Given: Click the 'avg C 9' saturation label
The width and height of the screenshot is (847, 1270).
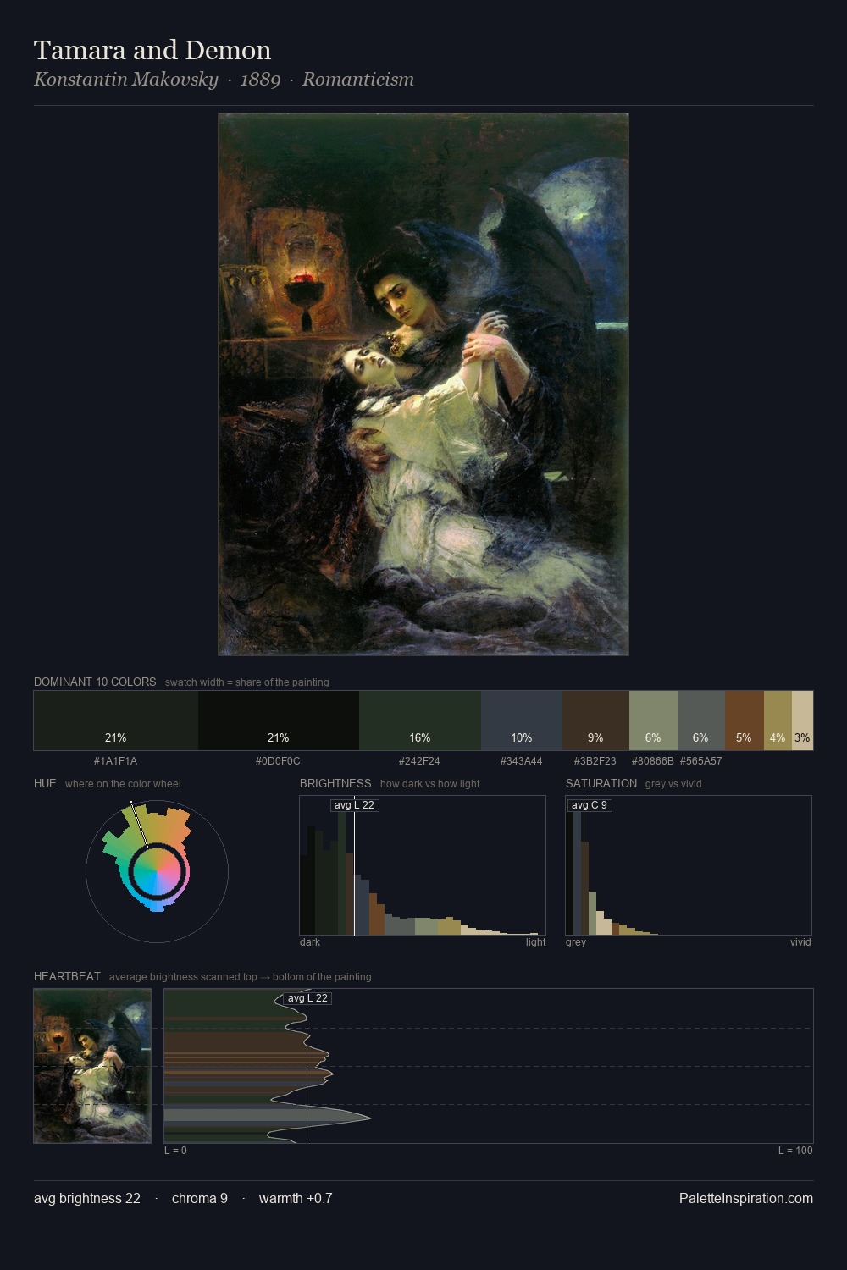Looking at the screenshot, I should 590,805.
